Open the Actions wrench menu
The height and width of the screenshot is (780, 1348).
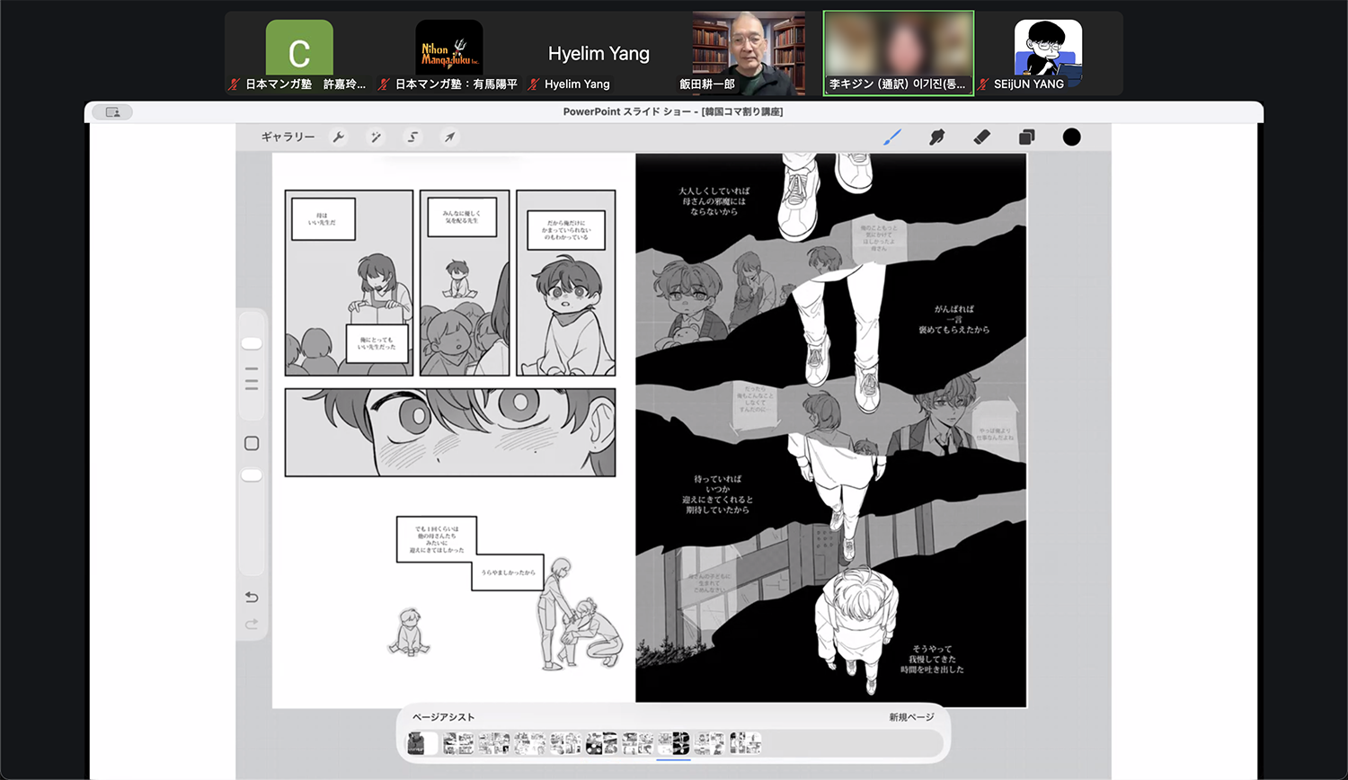pyautogui.click(x=339, y=137)
